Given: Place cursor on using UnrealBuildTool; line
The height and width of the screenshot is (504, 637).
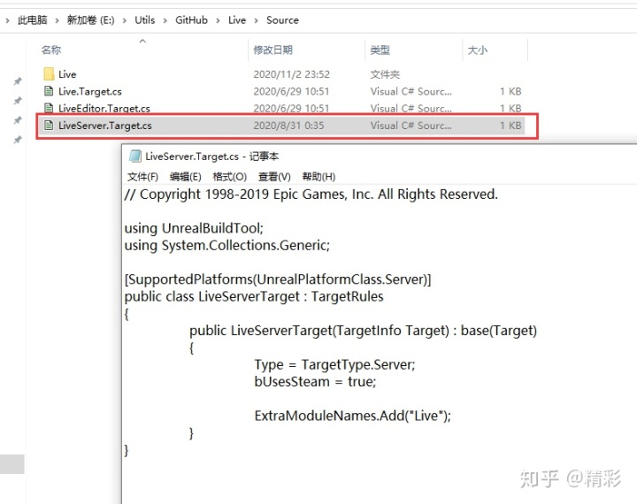Looking at the screenshot, I should [194, 228].
